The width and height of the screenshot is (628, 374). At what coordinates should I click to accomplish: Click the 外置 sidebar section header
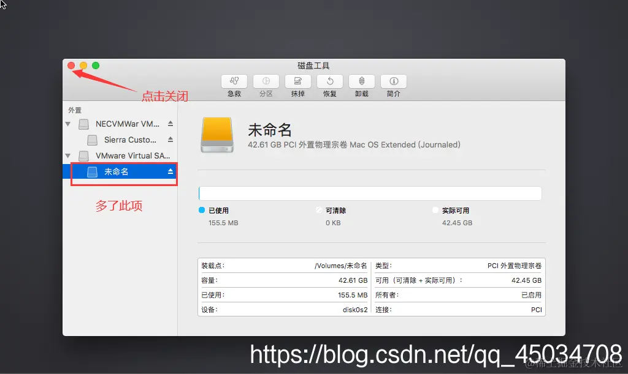[75, 110]
